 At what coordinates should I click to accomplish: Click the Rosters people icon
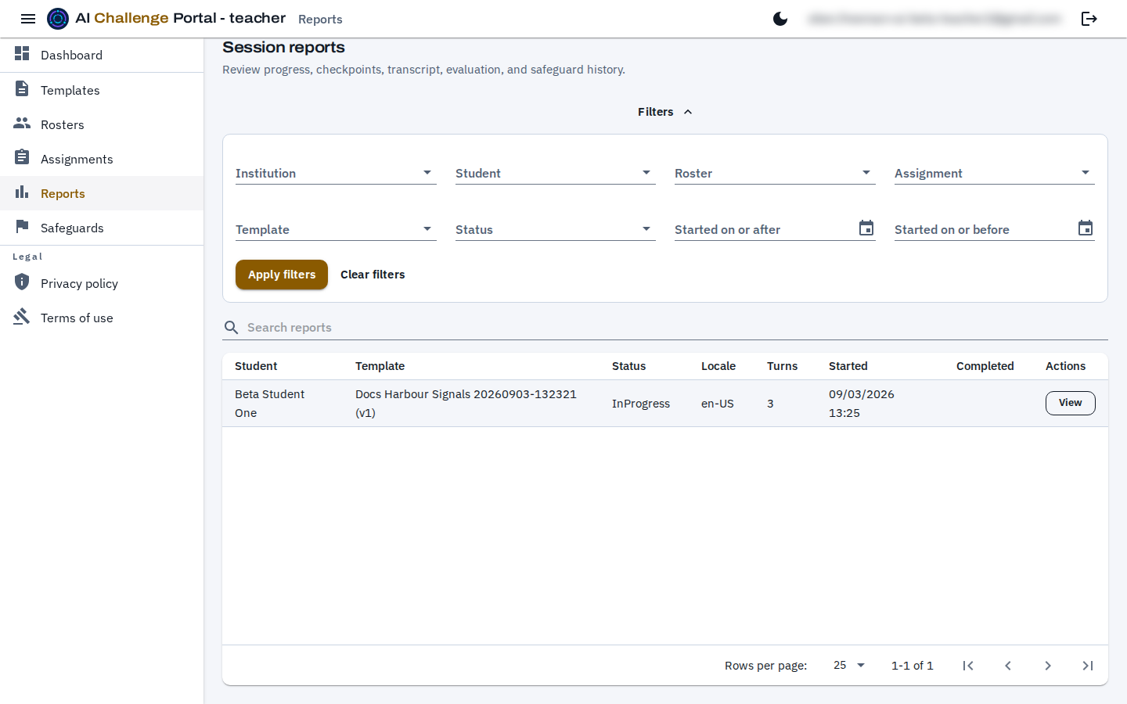click(x=22, y=124)
